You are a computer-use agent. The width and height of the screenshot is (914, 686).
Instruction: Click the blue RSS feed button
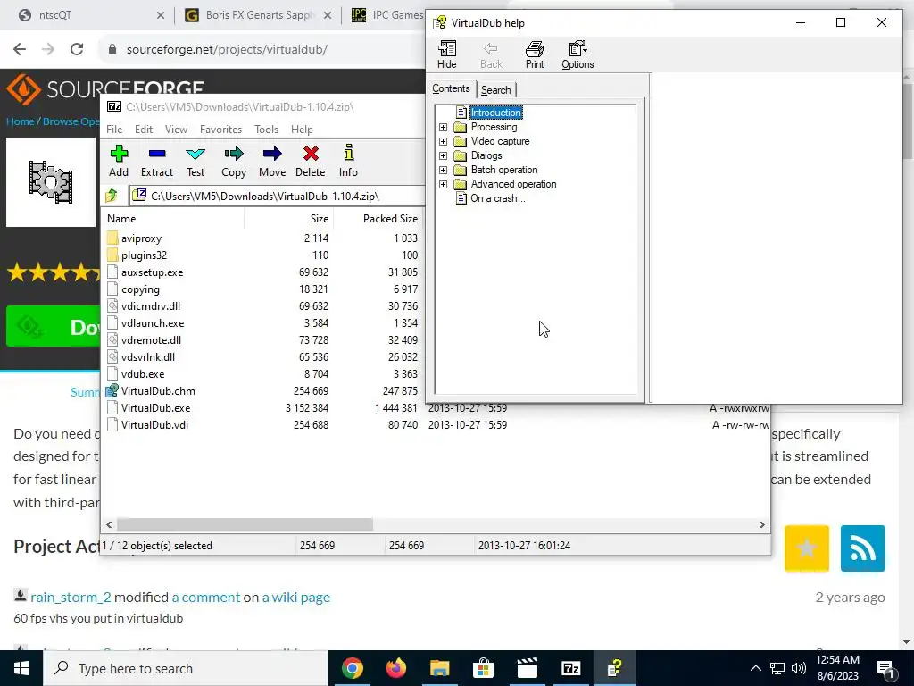point(863,548)
